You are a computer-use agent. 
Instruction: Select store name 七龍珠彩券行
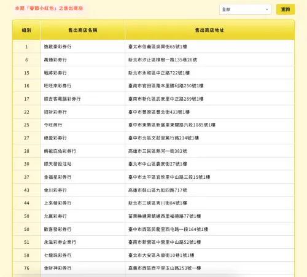(58, 256)
